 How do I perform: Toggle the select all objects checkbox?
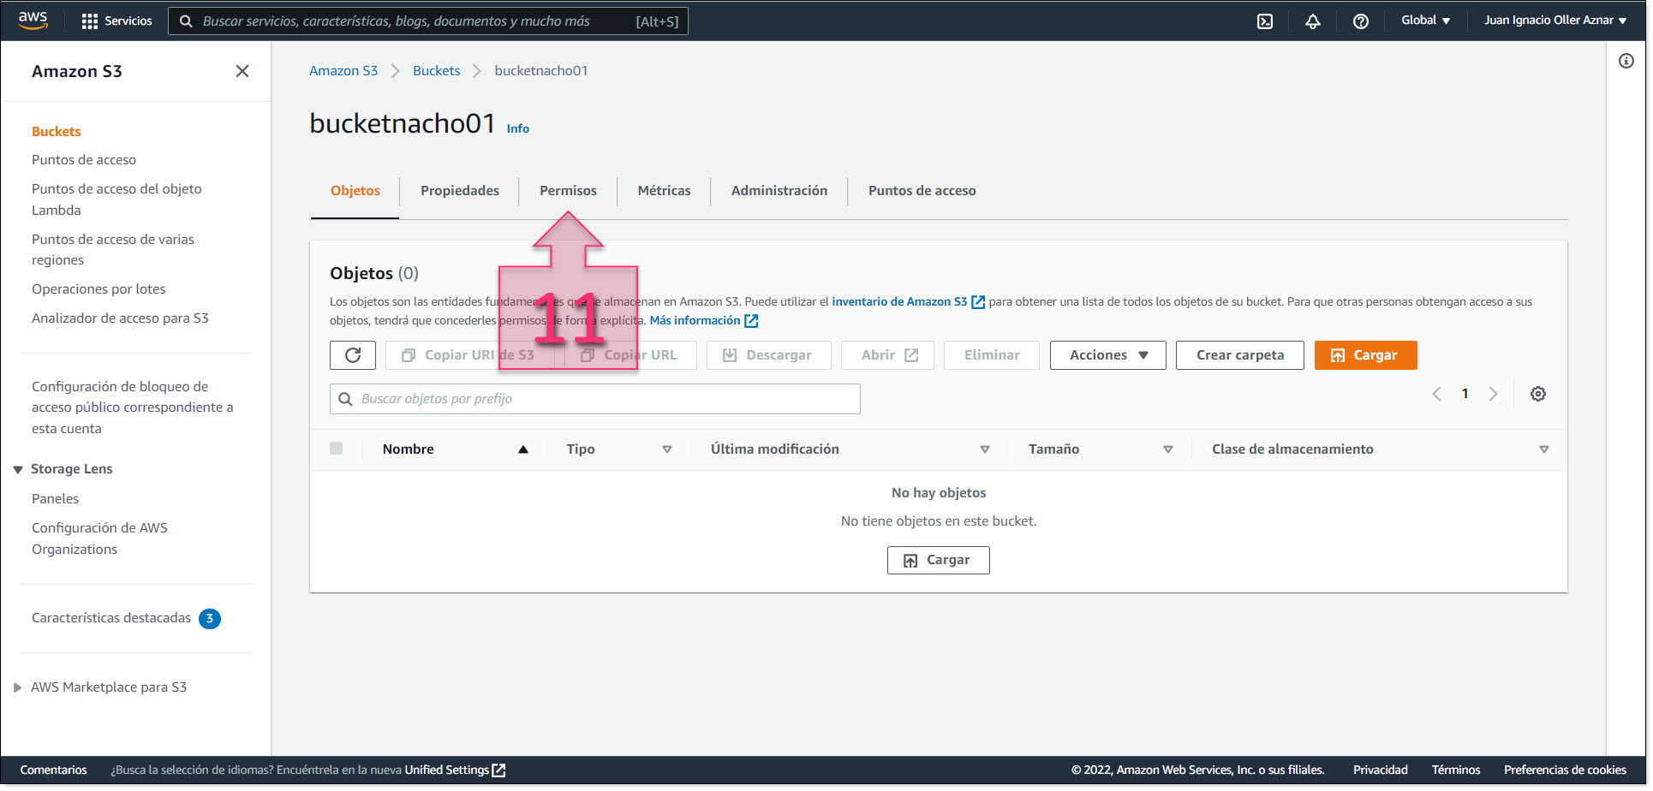coord(337,449)
